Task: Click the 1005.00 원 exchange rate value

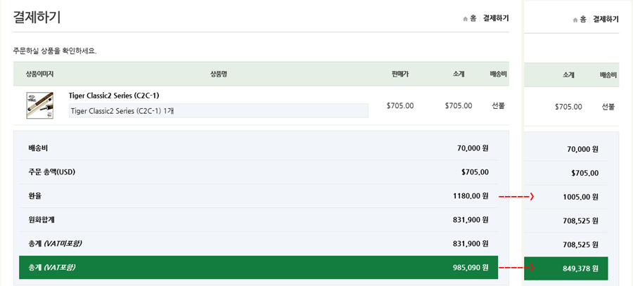Action: [580, 197]
